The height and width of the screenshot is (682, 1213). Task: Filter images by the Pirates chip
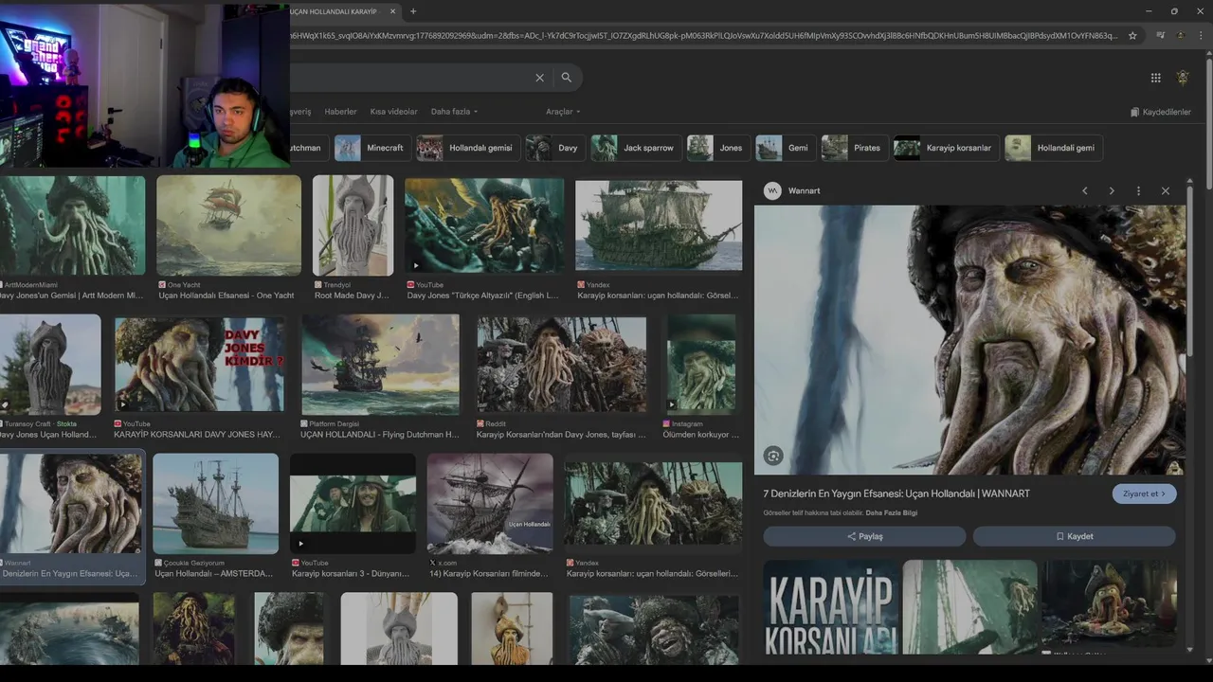[855, 148]
